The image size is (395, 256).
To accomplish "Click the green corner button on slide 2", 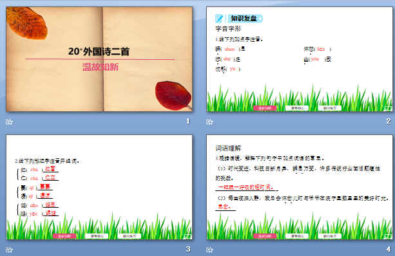I will [x=387, y=109].
